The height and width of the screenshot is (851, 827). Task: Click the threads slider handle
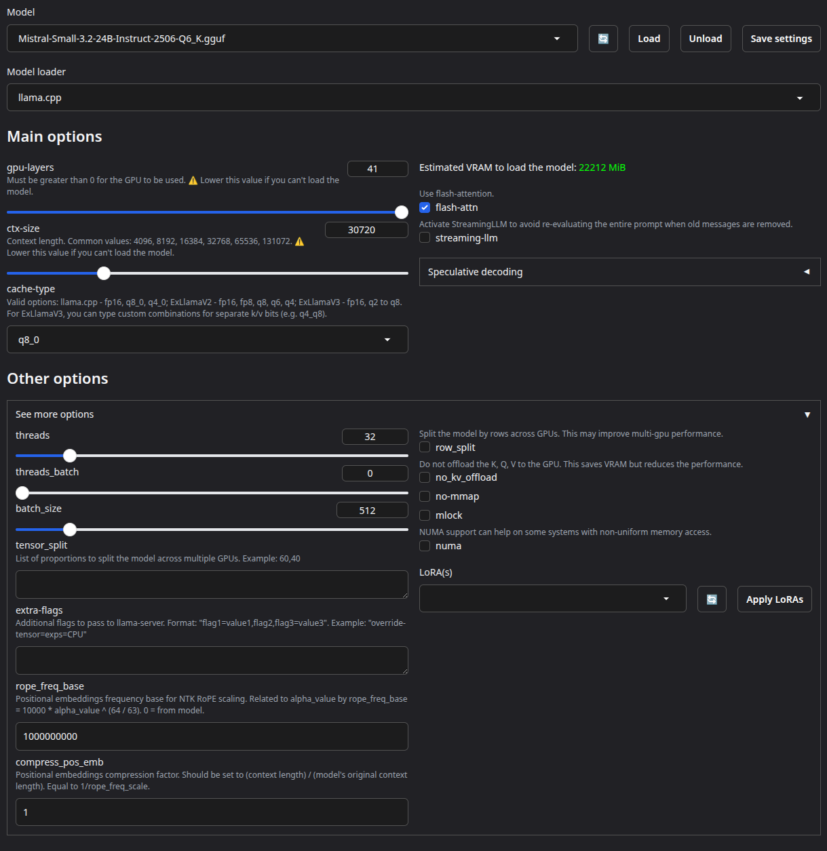tap(70, 456)
